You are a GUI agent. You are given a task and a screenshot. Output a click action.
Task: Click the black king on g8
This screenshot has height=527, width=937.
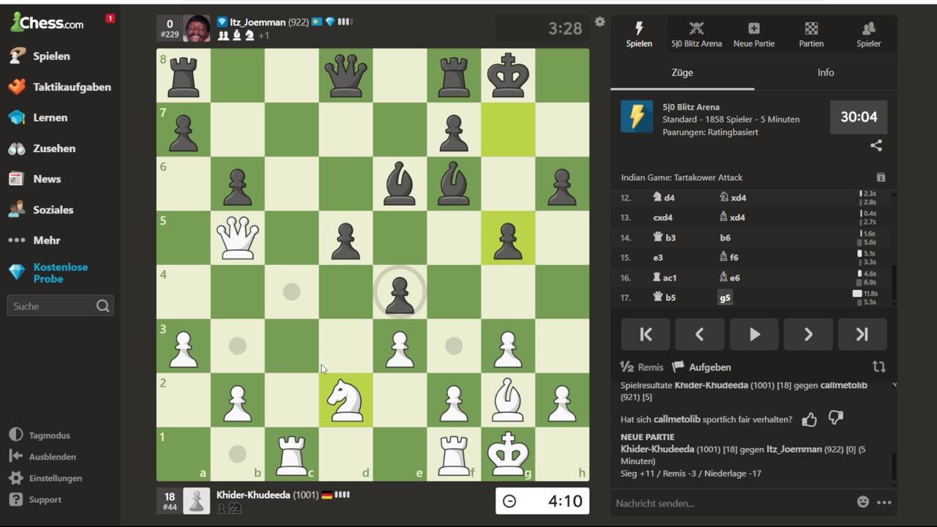[x=508, y=75]
